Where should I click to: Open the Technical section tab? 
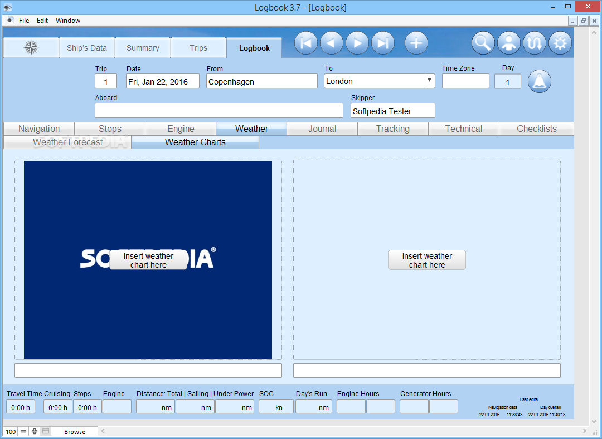point(464,129)
